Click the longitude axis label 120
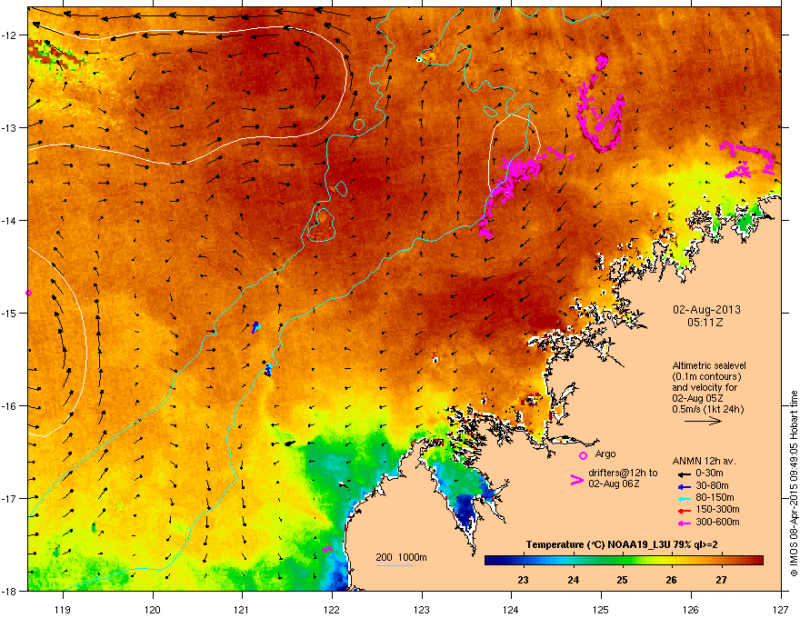800x618 pixels. tap(153, 609)
